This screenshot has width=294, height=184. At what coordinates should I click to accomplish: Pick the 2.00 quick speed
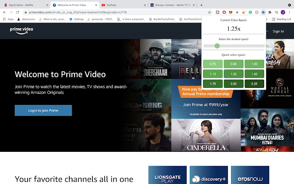[233, 83]
